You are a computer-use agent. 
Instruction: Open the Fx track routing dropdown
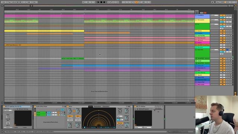[x=215, y=24]
